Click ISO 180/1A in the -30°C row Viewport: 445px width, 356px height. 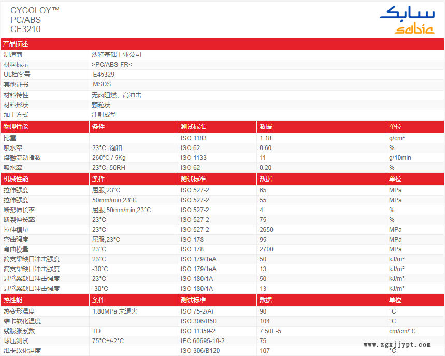click(197, 289)
